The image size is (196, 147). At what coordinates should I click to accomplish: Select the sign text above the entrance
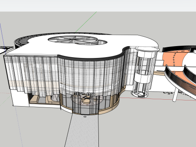pyautogui.click(x=85, y=94)
